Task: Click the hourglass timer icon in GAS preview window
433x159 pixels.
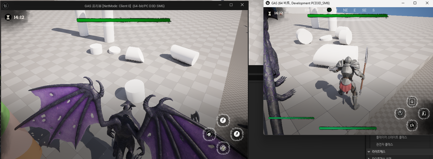Action: point(8,17)
